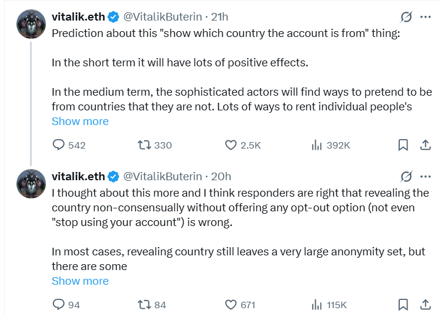
Task: Open the more options menu on second tweet
Action: (x=425, y=177)
